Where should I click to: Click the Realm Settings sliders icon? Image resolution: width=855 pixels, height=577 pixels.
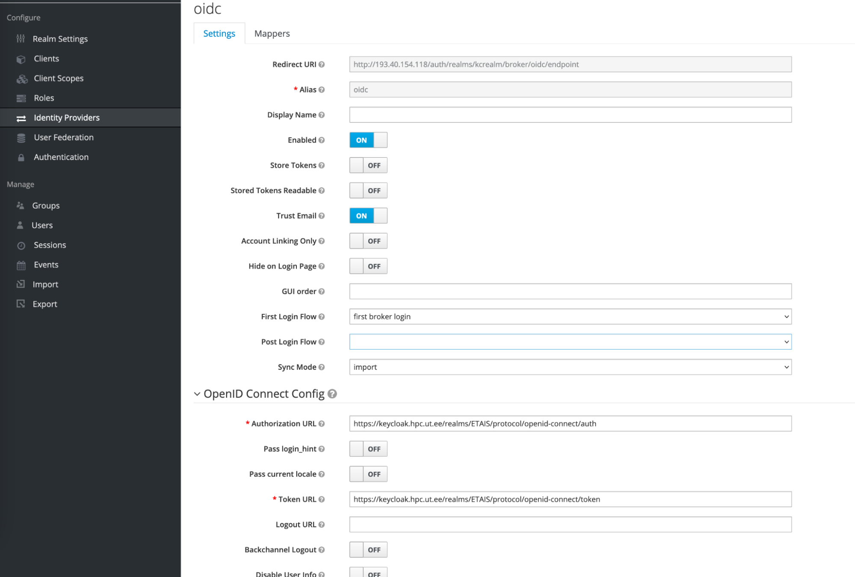click(21, 39)
